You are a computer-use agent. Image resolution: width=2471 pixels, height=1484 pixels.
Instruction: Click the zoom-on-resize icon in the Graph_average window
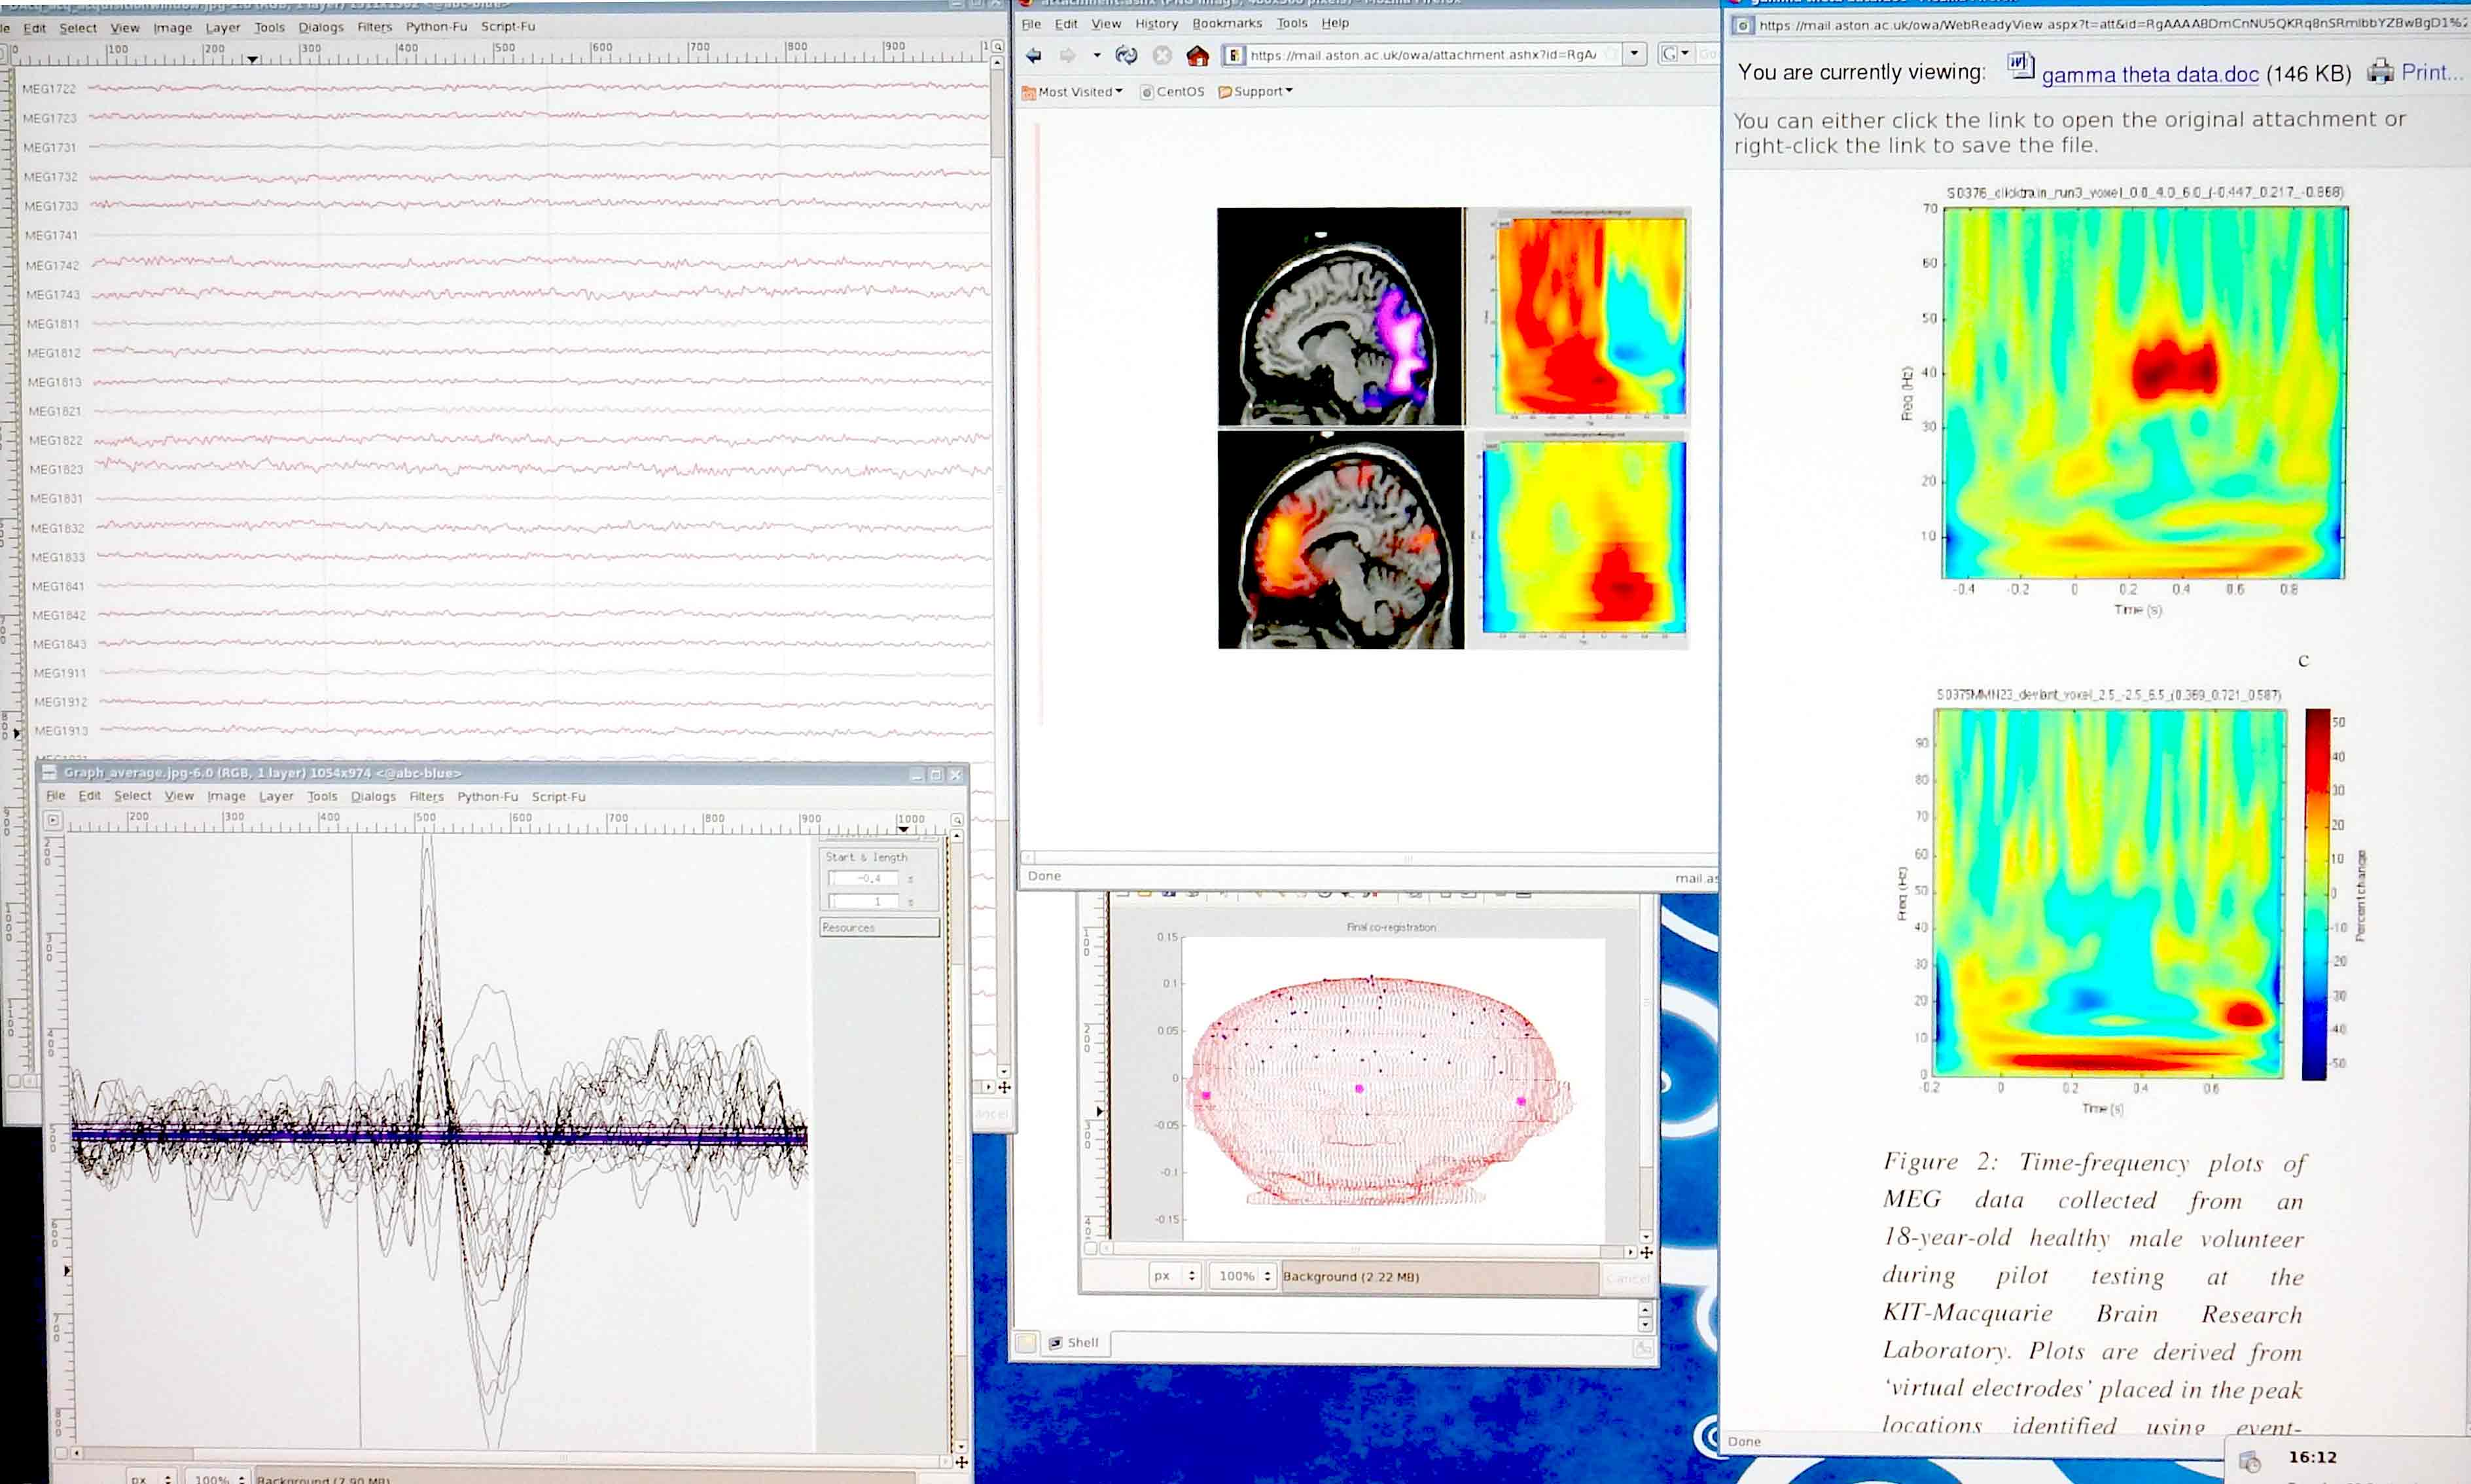[x=957, y=819]
